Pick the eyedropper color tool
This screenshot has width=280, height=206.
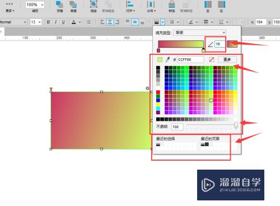coord(168,59)
